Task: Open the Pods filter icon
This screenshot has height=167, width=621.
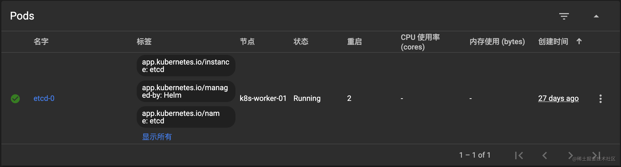Action: point(564,16)
